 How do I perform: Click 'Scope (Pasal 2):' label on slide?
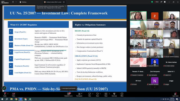point(20,32)
